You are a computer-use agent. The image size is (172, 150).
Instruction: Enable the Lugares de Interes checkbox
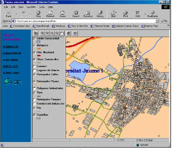(34, 70)
